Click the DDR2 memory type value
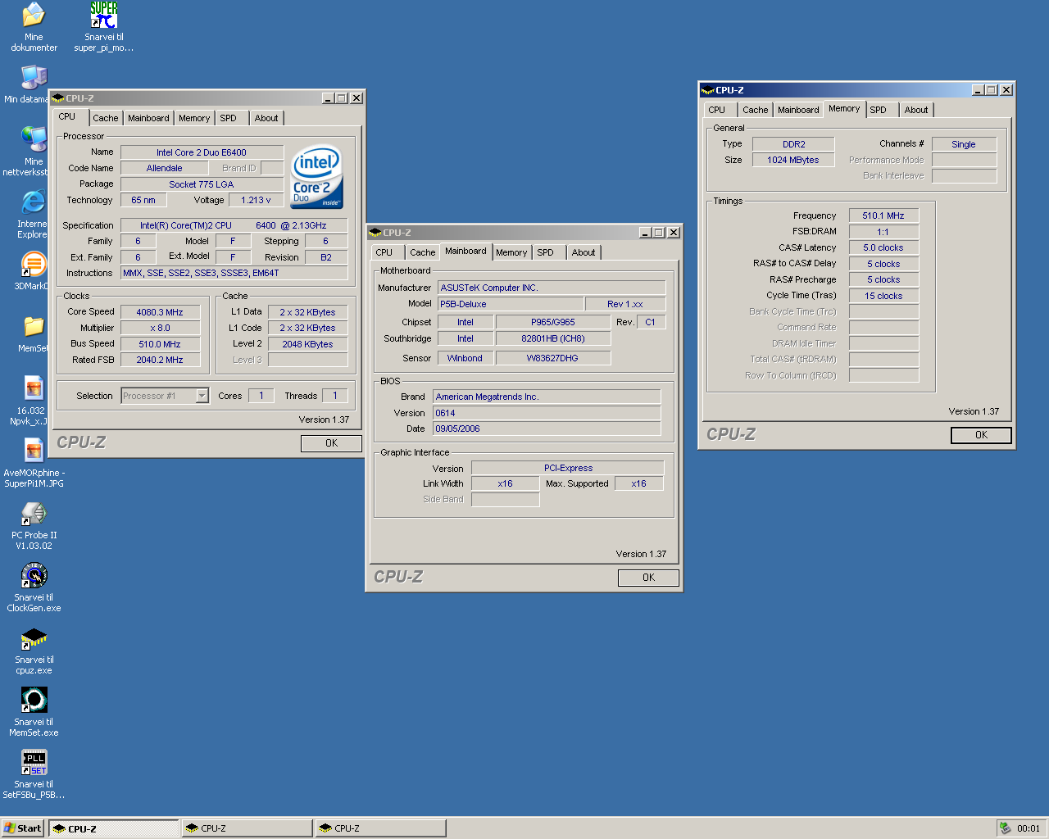The width and height of the screenshot is (1049, 839). coord(793,144)
